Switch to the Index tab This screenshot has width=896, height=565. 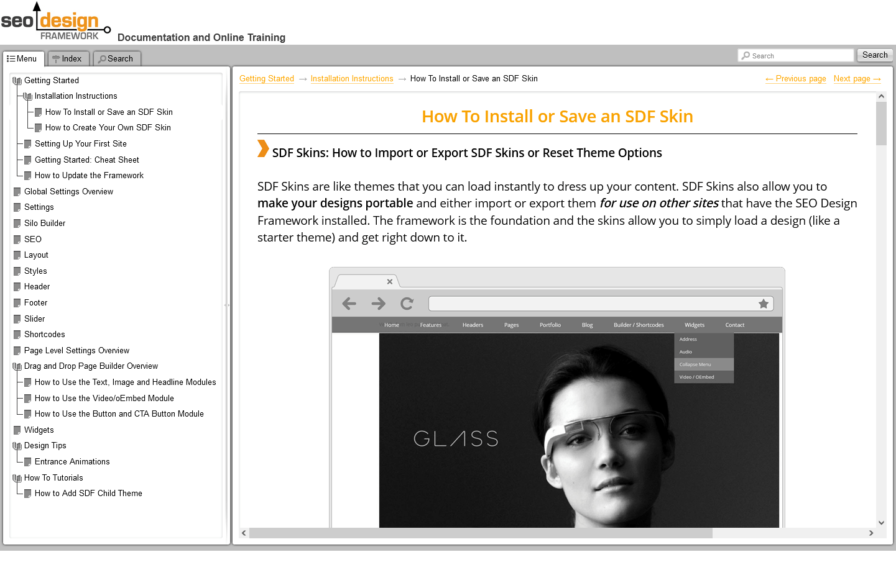[x=68, y=58]
